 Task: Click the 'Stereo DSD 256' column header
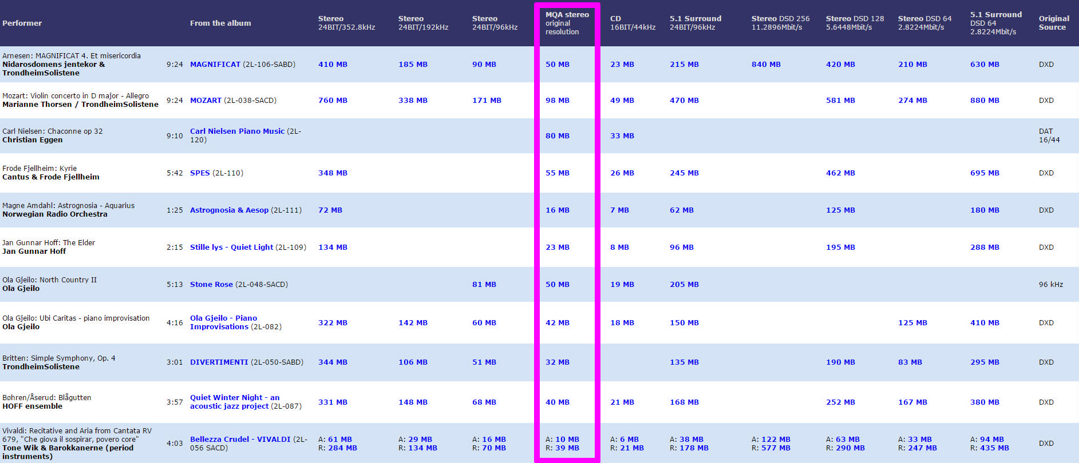point(781,23)
